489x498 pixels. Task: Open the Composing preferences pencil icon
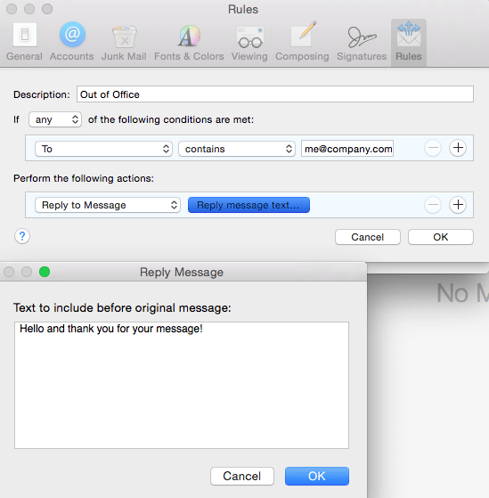(303, 35)
